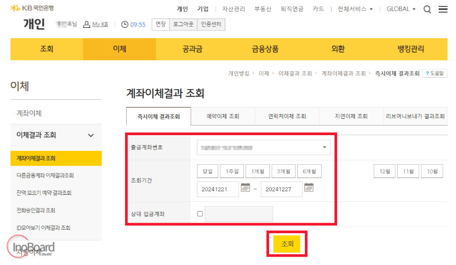
Task: Switch to 예약이체 조회 tab
Action: pyautogui.click(x=223, y=116)
